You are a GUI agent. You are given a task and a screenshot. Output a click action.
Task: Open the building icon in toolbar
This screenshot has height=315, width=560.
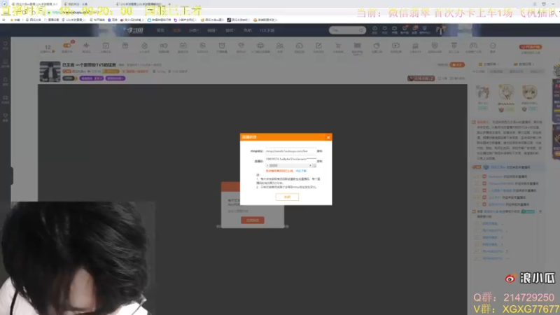tap(415, 45)
